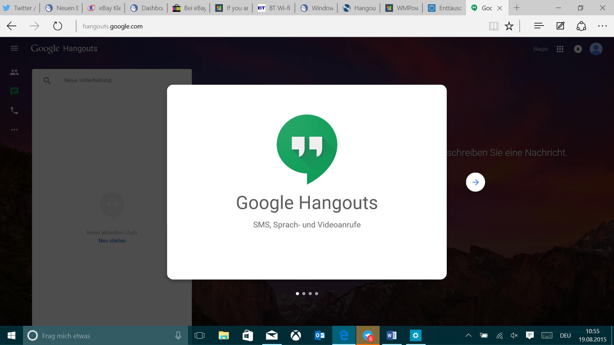This screenshot has width=614, height=345.
Task: Open the Mail app in taskbar
Action: [272, 335]
